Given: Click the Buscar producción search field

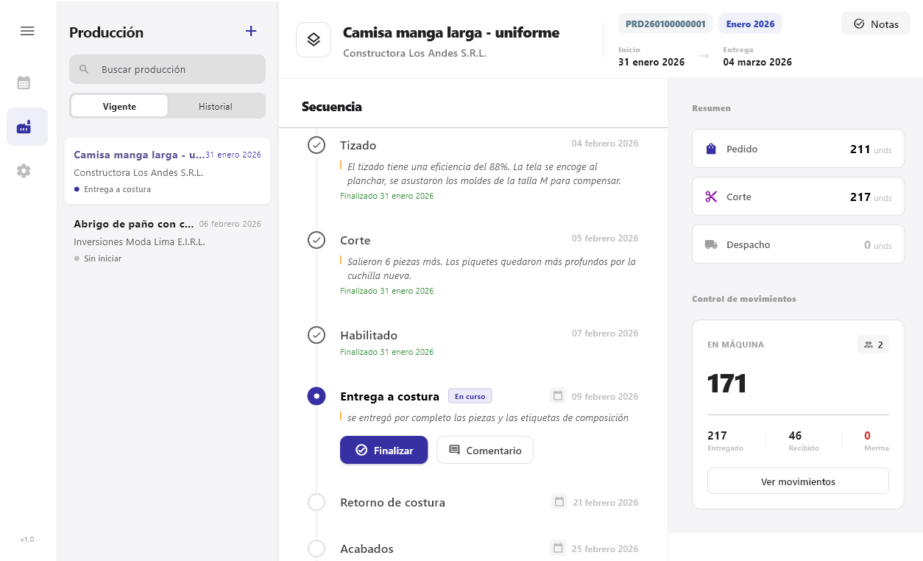Looking at the screenshot, I should pos(167,69).
